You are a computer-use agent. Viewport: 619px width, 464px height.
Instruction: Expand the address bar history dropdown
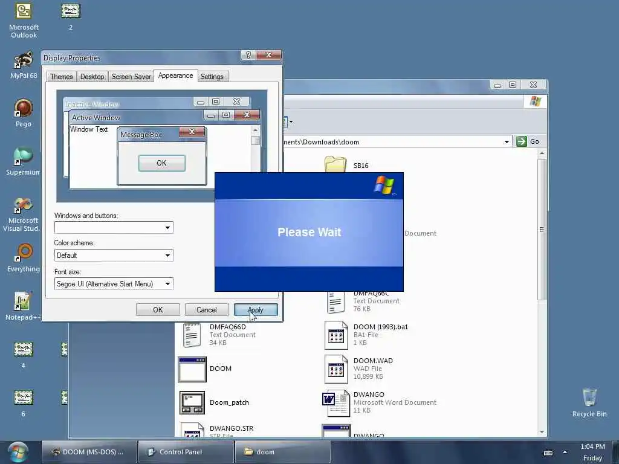coord(507,141)
